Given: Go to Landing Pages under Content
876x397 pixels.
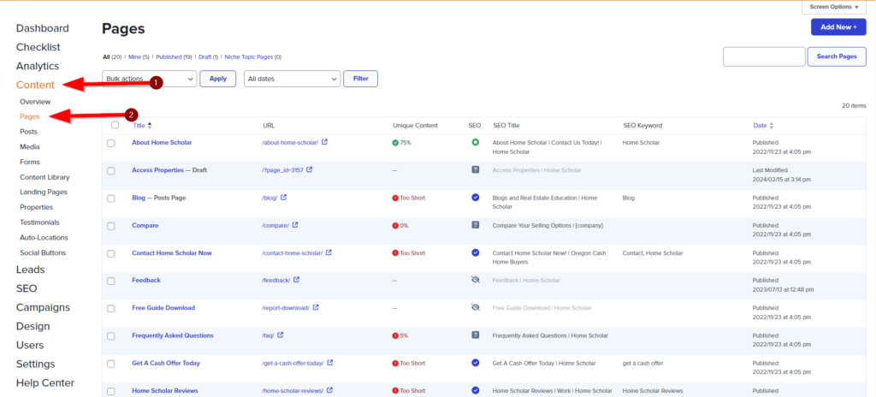Looking at the screenshot, I should pyautogui.click(x=44, y=192).
